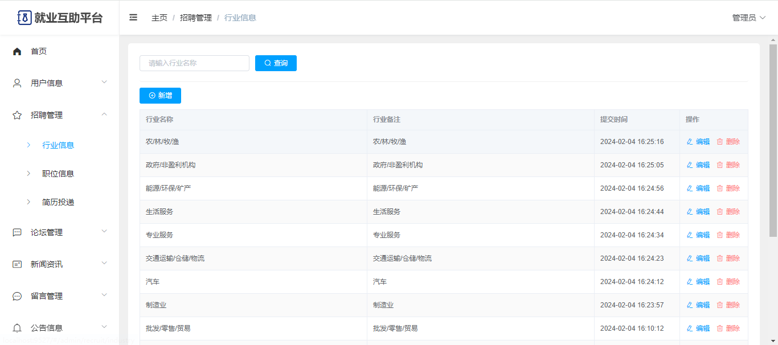778x345 pixels.
Task: Click the trash icon for 交通运输/仓储/物流
Action: tap(719, 258)
